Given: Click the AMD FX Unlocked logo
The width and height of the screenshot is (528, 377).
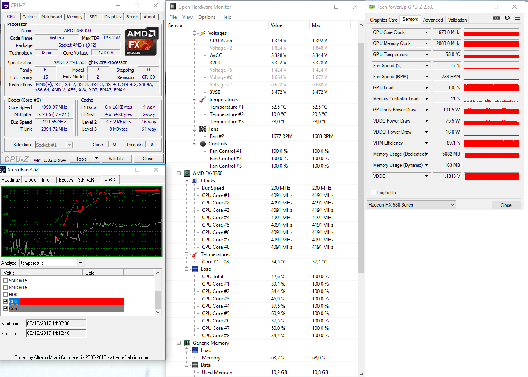Looking at the screenshot, I should point(142,41).
